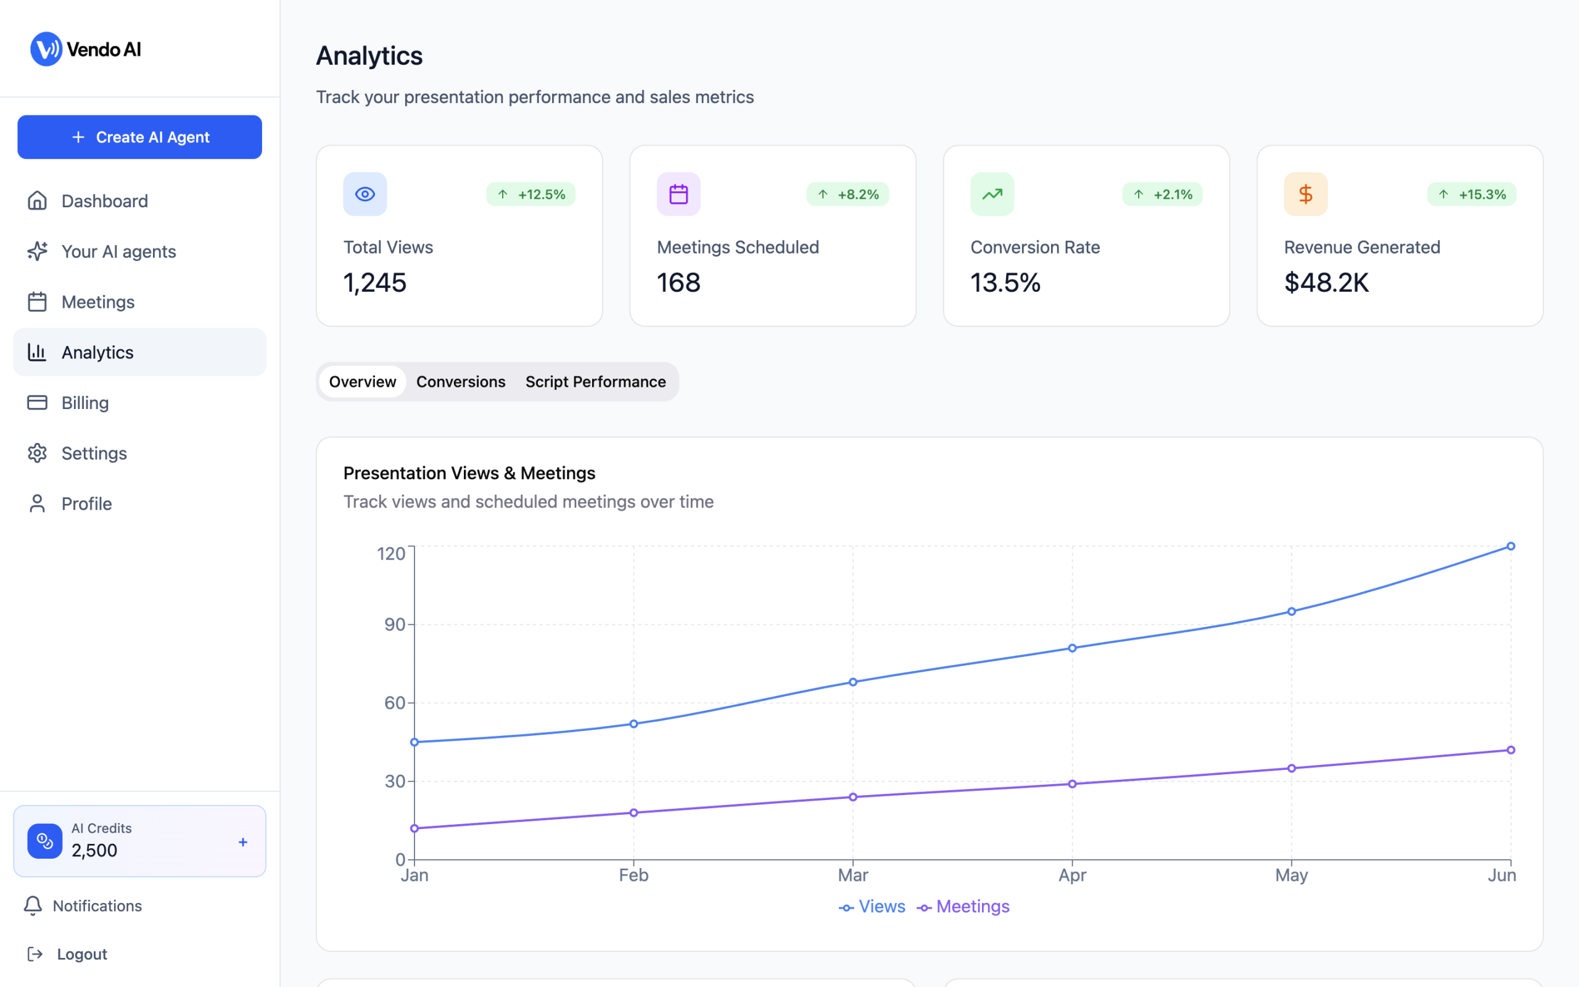Click the plus icon to add AI Credits
Screen dimensions: 1579x987
click(243, 842)
